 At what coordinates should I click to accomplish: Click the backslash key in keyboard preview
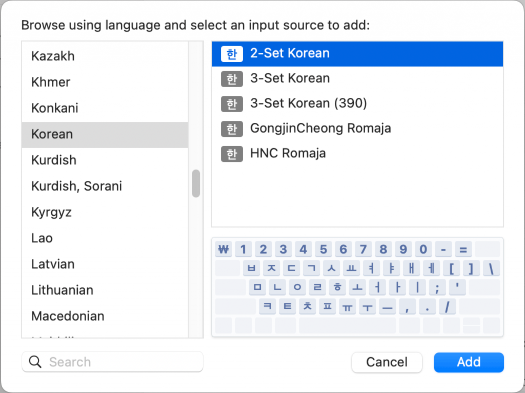point(492,268)
